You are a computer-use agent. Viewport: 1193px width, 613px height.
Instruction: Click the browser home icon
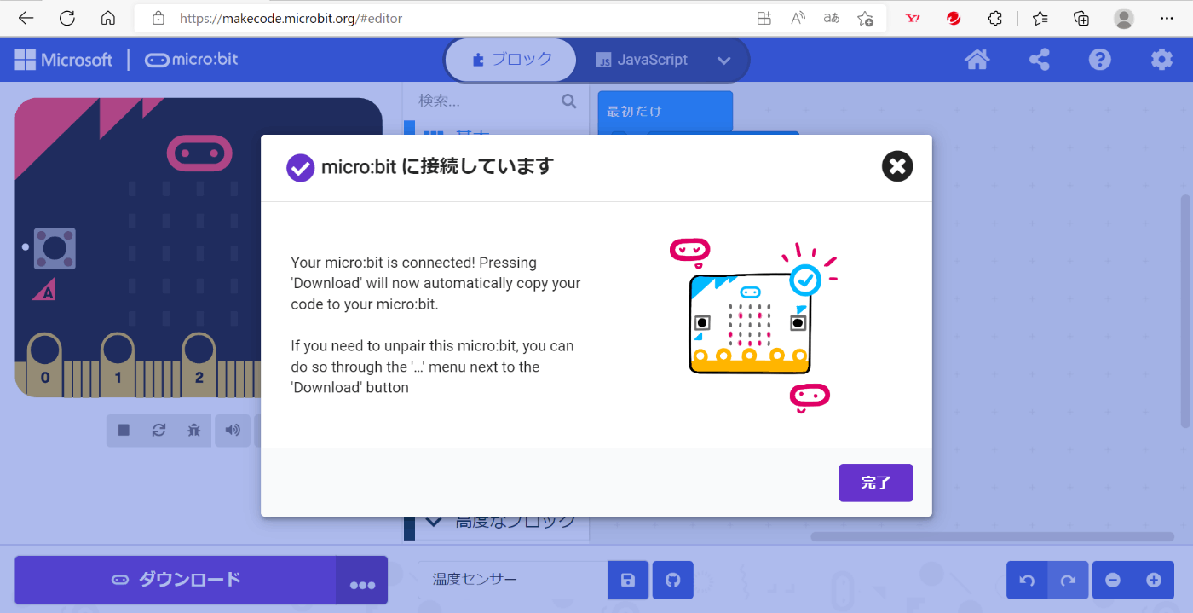pos(108,18)
